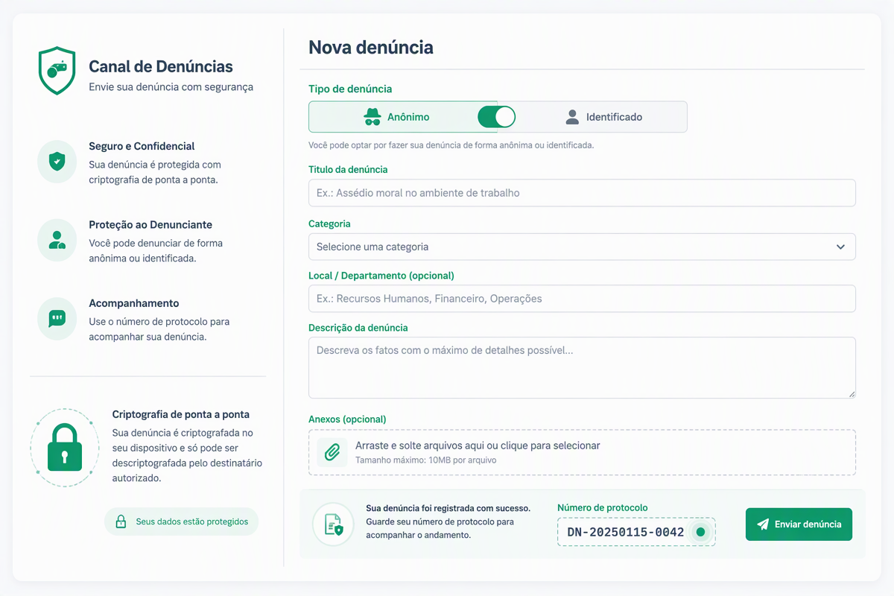This screenshot has height=596, width=894.
Task: Click the paperclip attachment icon
Action: [332, 452]
